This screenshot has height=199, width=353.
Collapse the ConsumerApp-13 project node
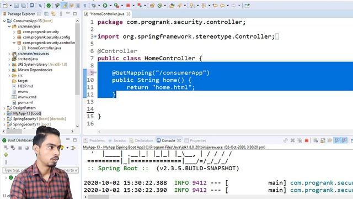[x=4, y=21]
